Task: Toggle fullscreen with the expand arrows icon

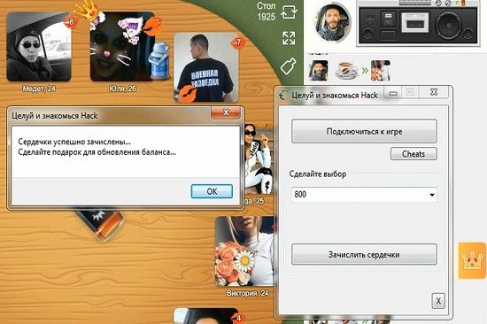Action: [x=289, y=38]
